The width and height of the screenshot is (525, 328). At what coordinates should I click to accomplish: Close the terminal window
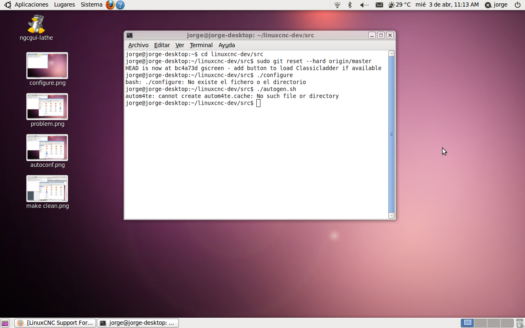pos(390,35)
